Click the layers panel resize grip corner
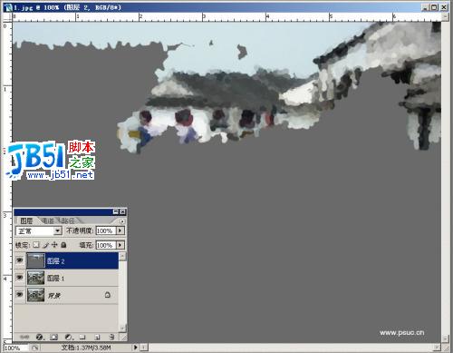The height and width of the screenshot is (353, 453). tap(124, 338)
